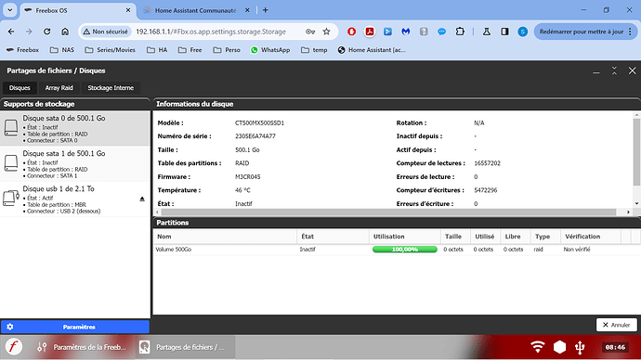The height and width of the screenshot is (360, 641).
Task: Click the disk info horizontal scrollbar
Action: (x=388, y=212)
